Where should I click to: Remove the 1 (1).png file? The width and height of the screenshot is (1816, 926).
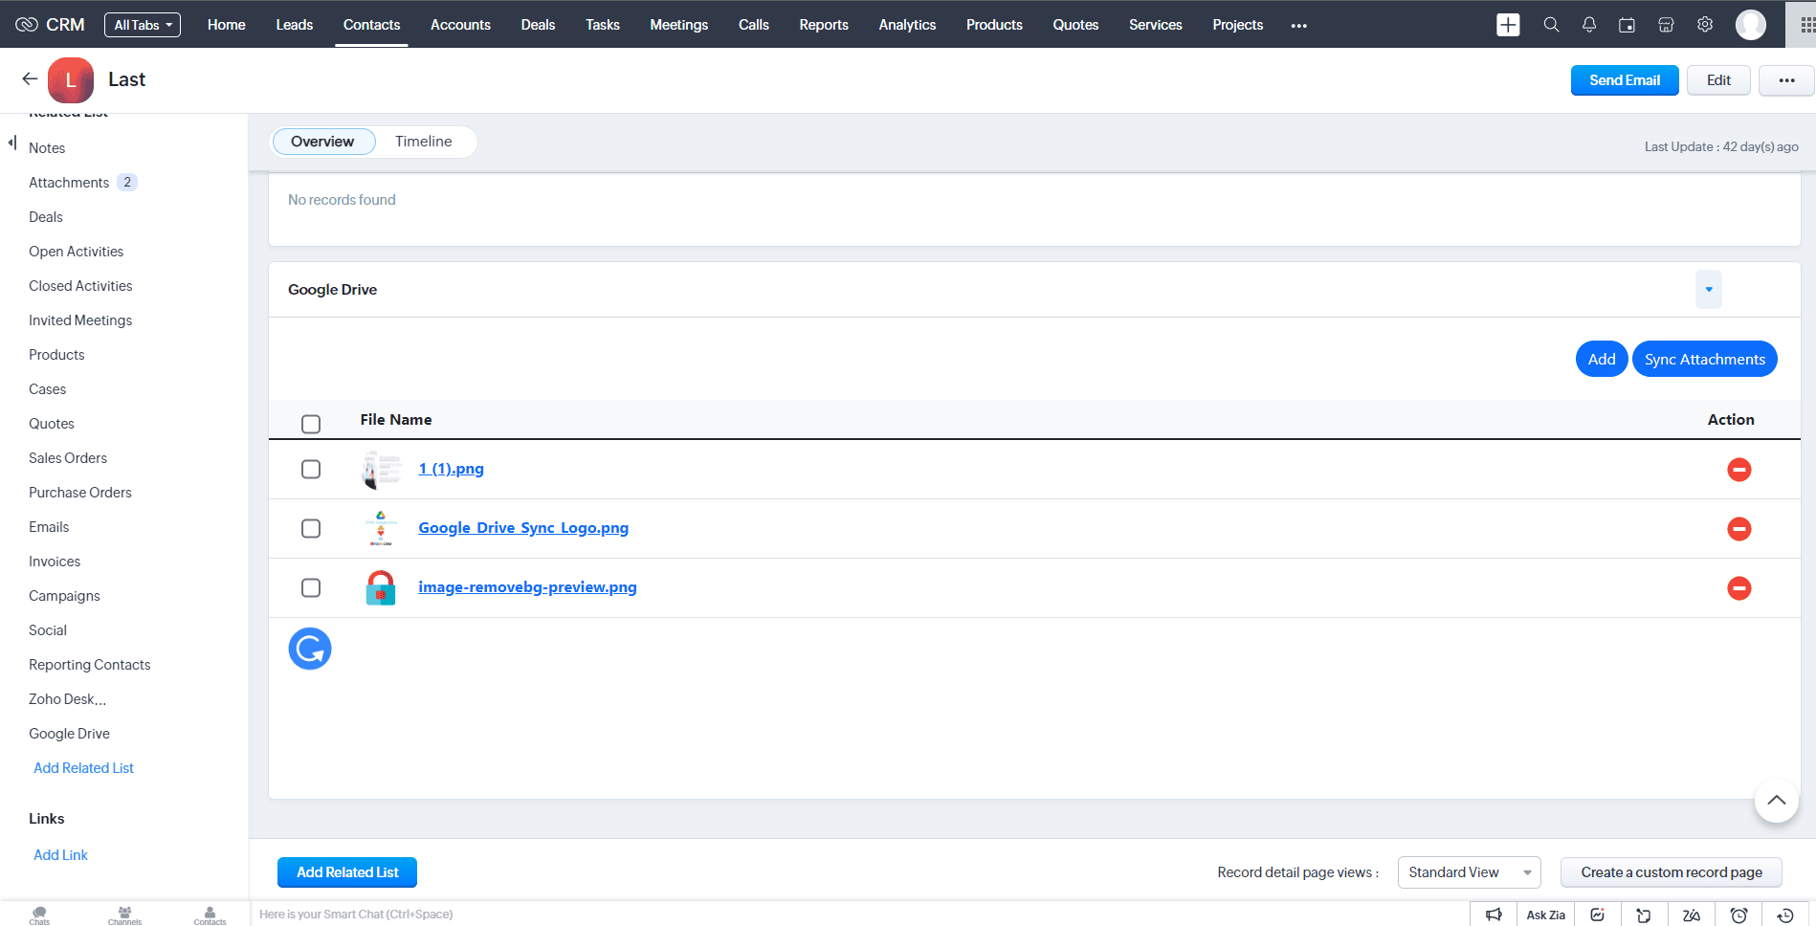point(1738,470)
